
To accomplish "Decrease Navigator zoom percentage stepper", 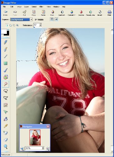I will pos(43,149).
